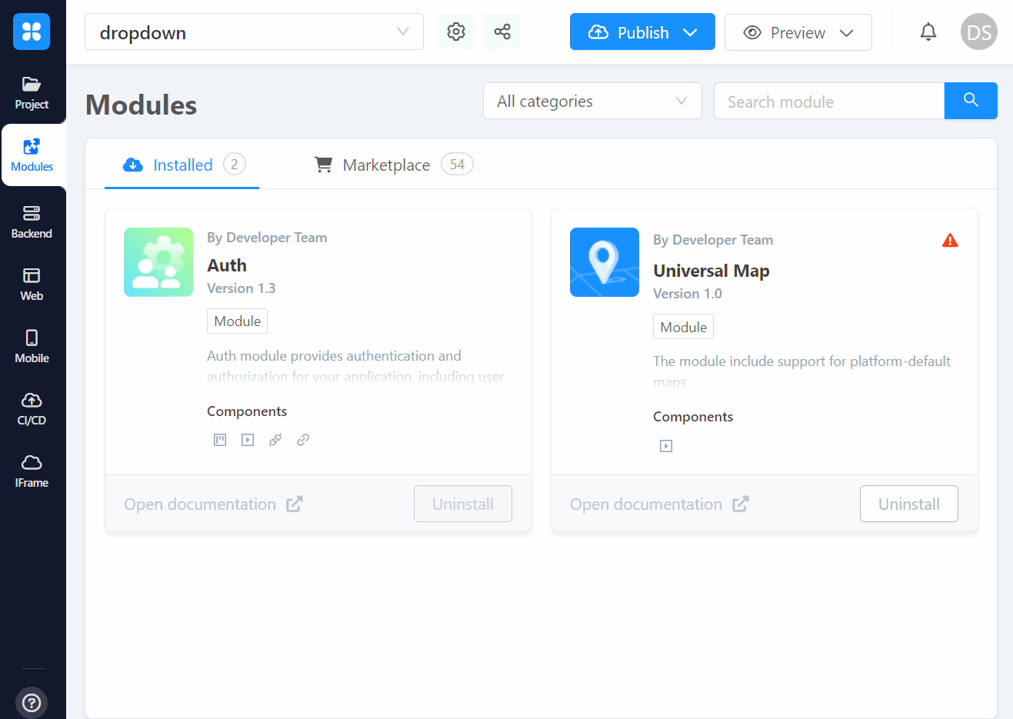This screenshot has width=1013, height=719.
Task: Select the Installed tab
Action: [x=182, y=165]
